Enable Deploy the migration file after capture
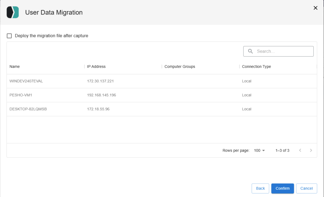The height and width of the screenshot is (197, 324). point(9,36)
